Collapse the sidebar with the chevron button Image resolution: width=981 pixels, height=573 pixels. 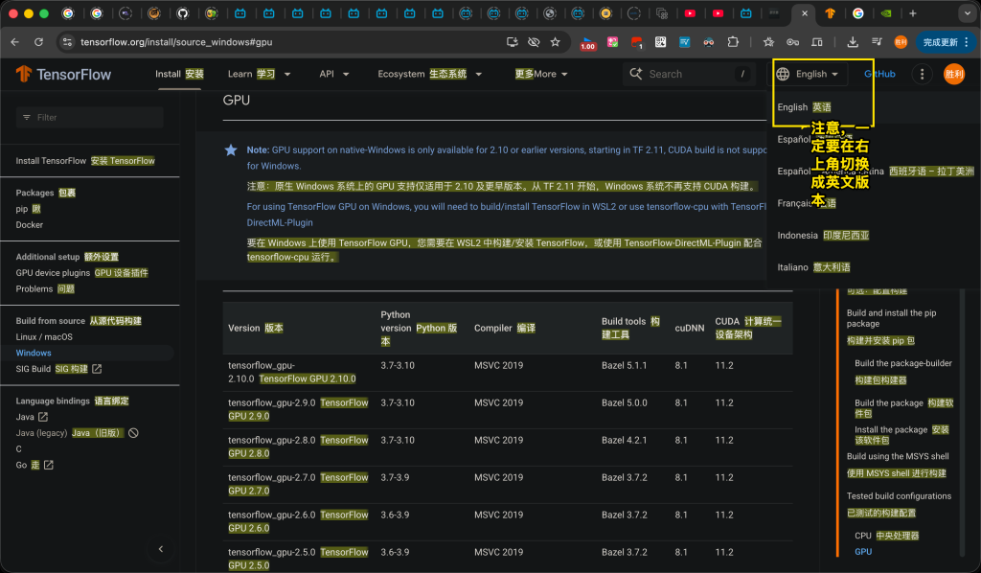pyautogui.click(x=161, y=549)
